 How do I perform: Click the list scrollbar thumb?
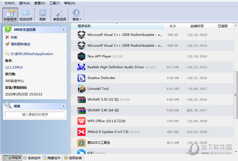(236, 95)
